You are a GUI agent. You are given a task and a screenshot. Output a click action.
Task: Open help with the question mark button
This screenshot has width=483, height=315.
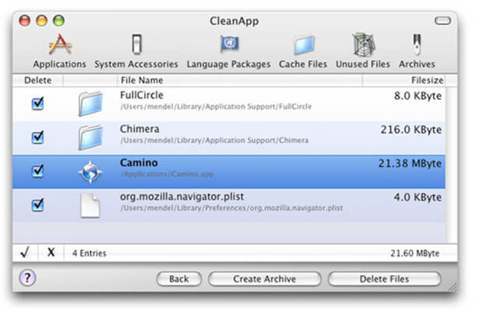[x=28, y=278]
